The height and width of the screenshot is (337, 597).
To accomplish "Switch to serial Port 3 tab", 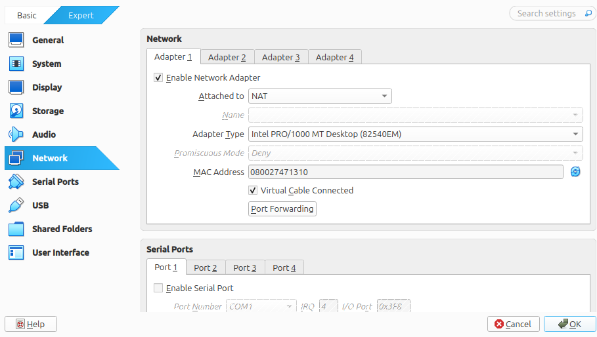I will click(x=245, y=268).
